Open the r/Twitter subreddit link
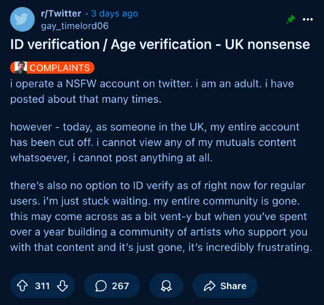324x305 pixels. pyautogui.click(x=61, y=14)
